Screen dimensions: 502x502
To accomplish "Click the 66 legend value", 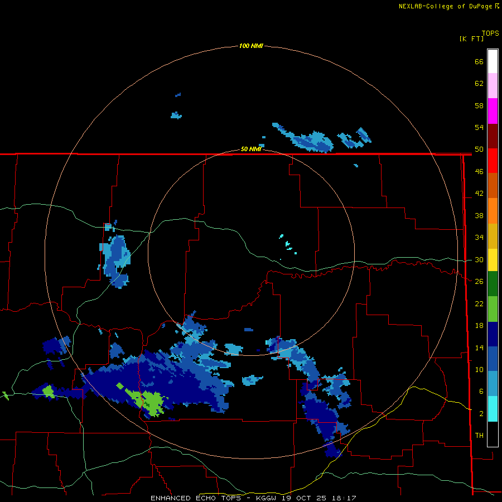I will pyautogui.click(x=479, y=61).
